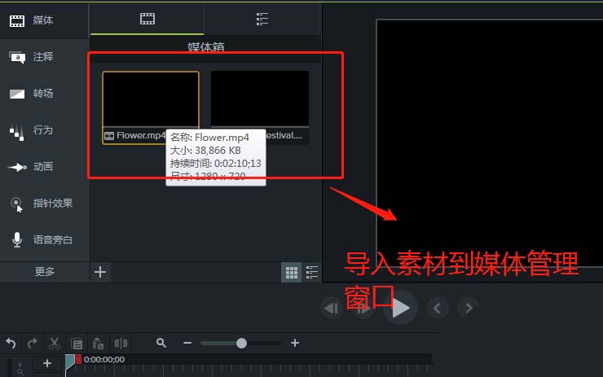Switch to the media bin filmstrip tab
The height and width of the screenshot is (377, 603).
tap(147, 19)
